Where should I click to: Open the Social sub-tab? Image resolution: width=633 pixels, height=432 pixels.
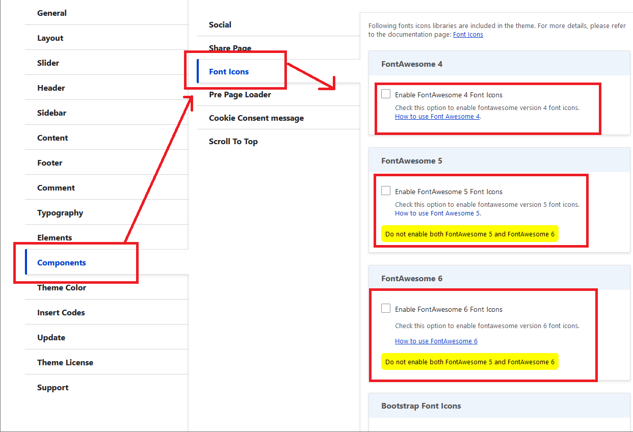[x=220, y=25]
